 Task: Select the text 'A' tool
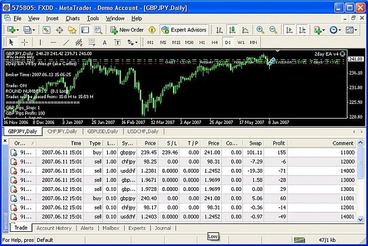[105, 42]
